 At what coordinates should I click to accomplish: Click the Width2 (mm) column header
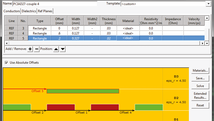coord(92,21)
